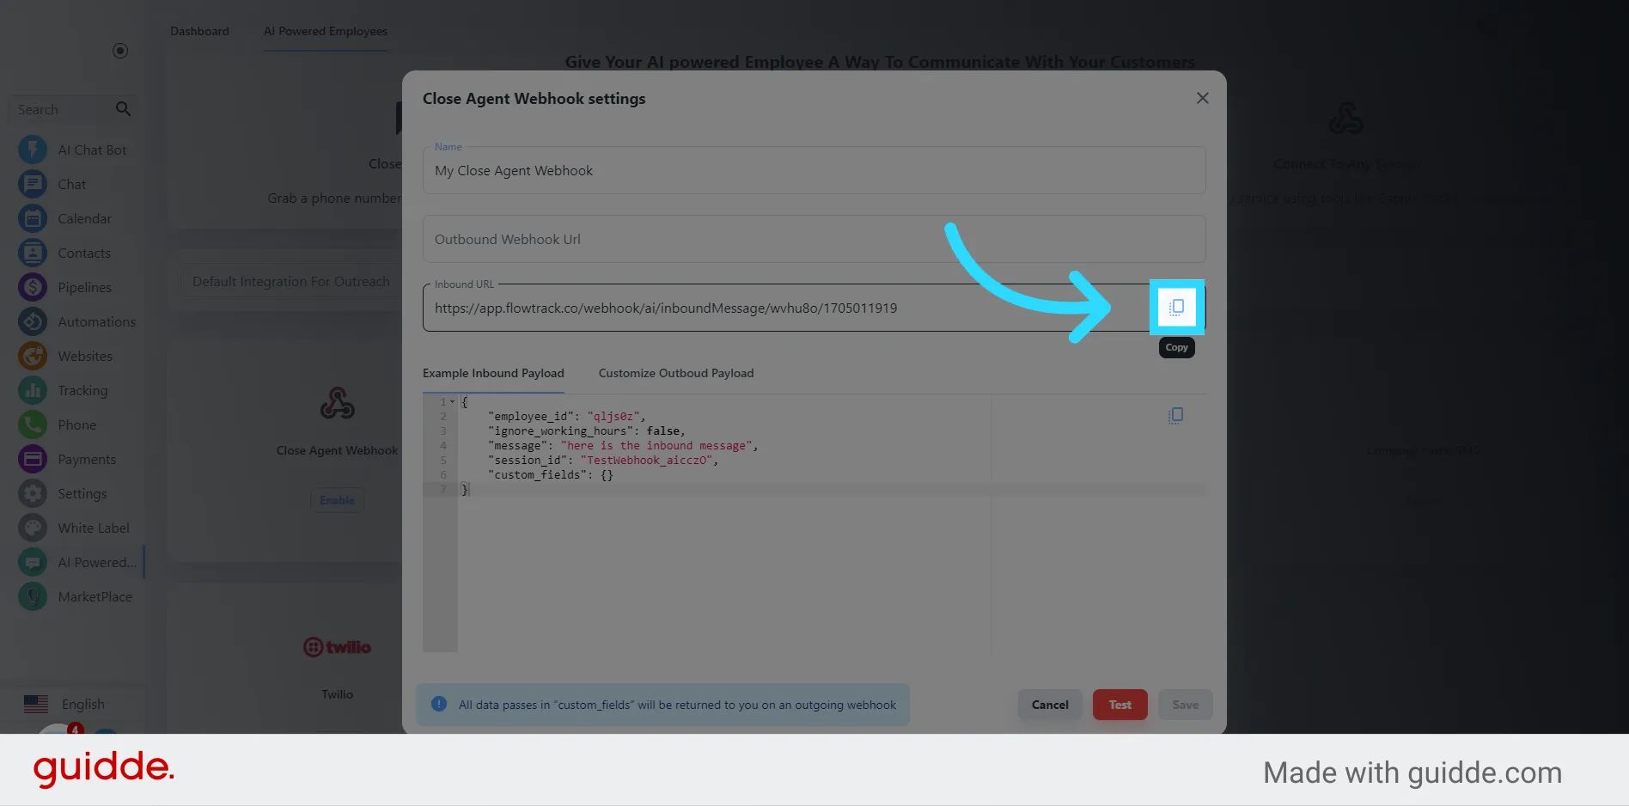Viewport: 1629px width, 806px height.
Task: Collapse JSON block at line 1
Action: click(453, 401)
